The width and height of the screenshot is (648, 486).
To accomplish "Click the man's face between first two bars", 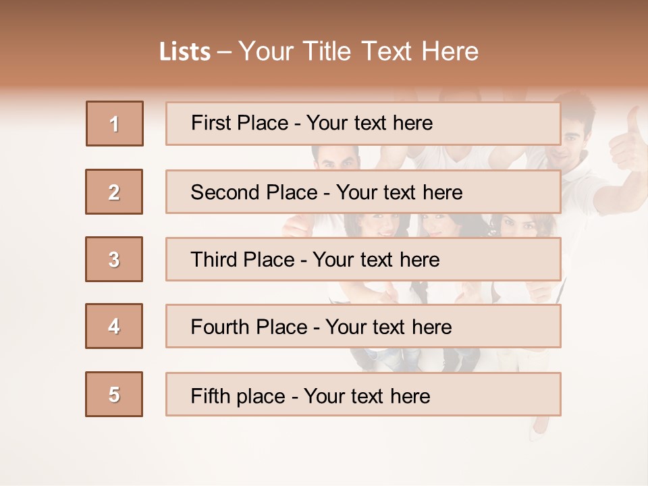I will [336, 158].
